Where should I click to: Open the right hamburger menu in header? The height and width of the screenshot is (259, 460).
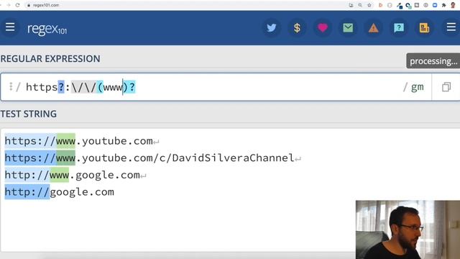pos(451,27)
